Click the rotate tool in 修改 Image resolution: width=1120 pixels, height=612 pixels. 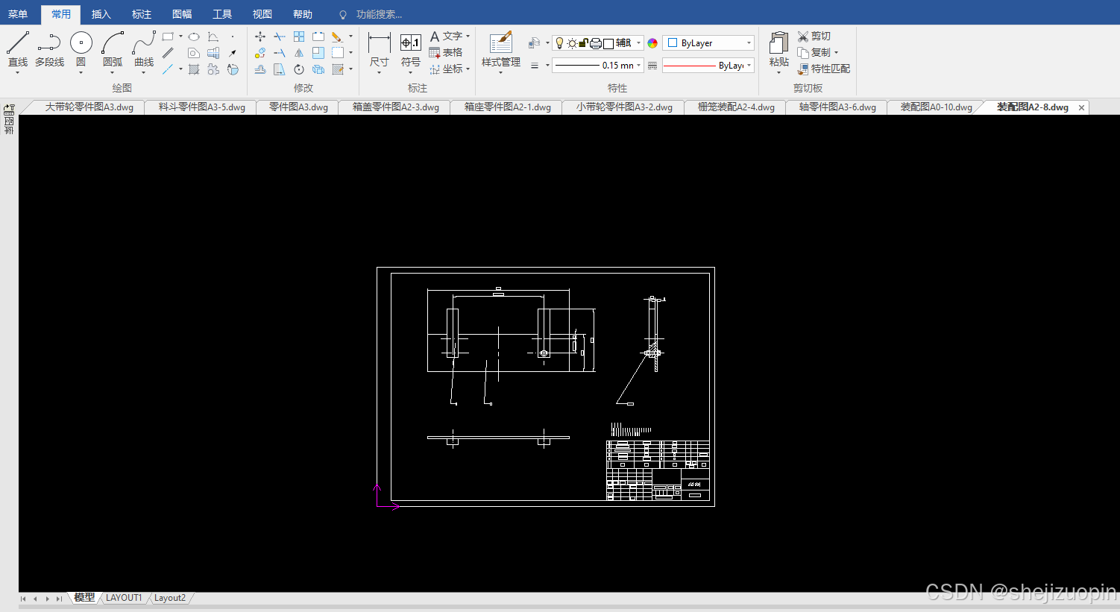click(299, 69)
